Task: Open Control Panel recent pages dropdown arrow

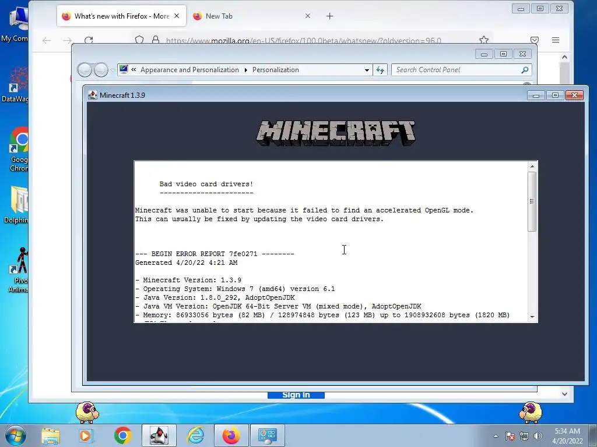Action: [113, 70]
